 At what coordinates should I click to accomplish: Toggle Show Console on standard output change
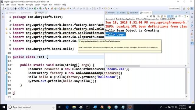pos(168,16)
